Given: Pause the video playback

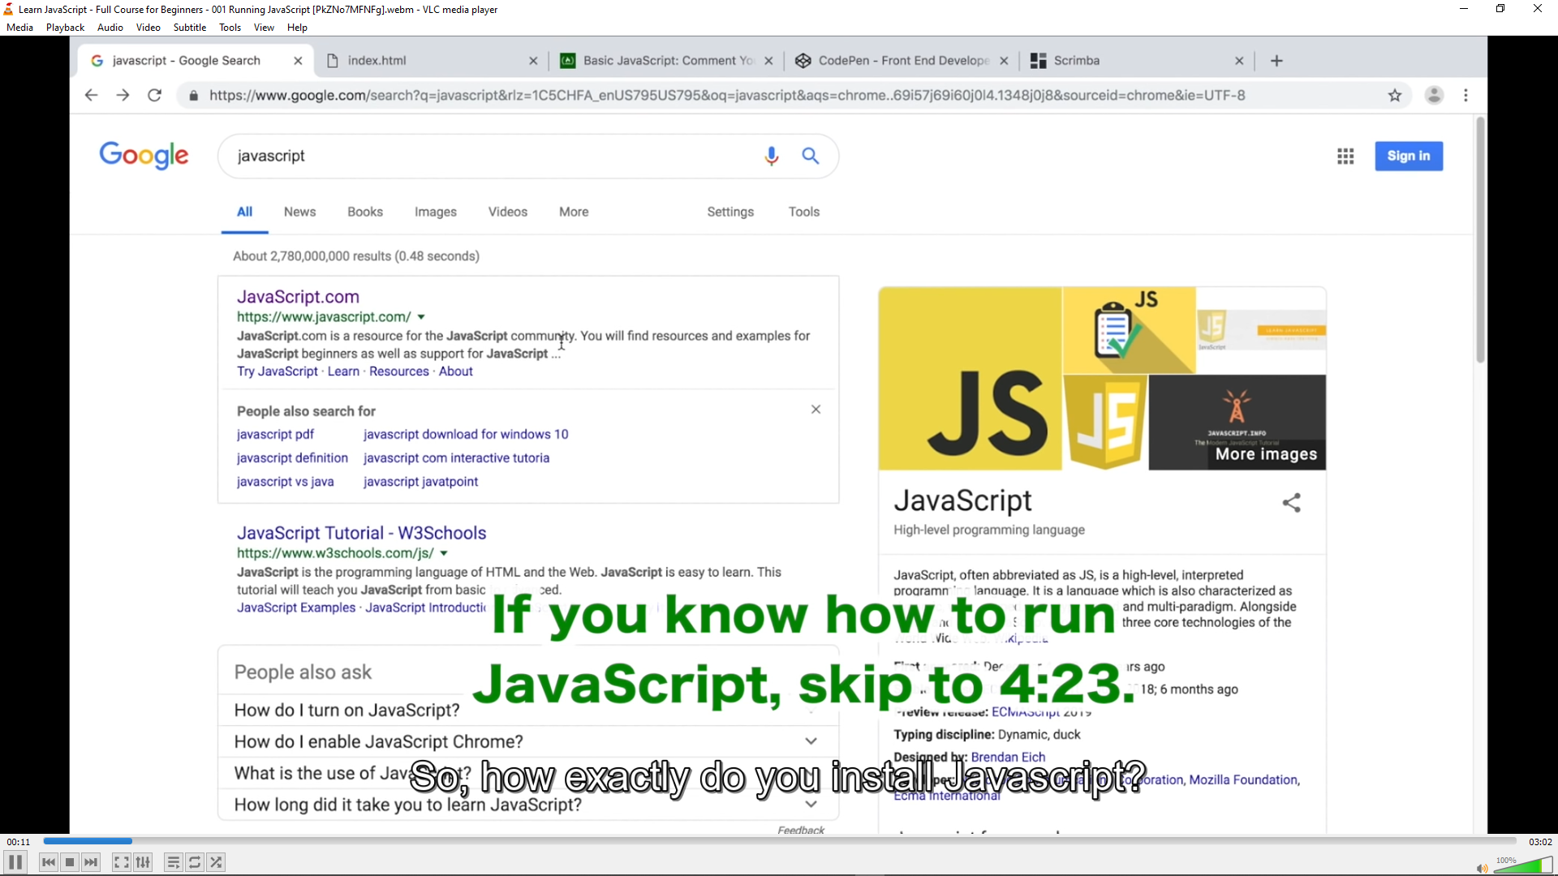Looking at the screenshot, I should [x=15, y=862].
